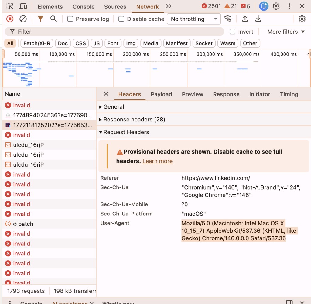Open the network filter bar

coord(40,19)
